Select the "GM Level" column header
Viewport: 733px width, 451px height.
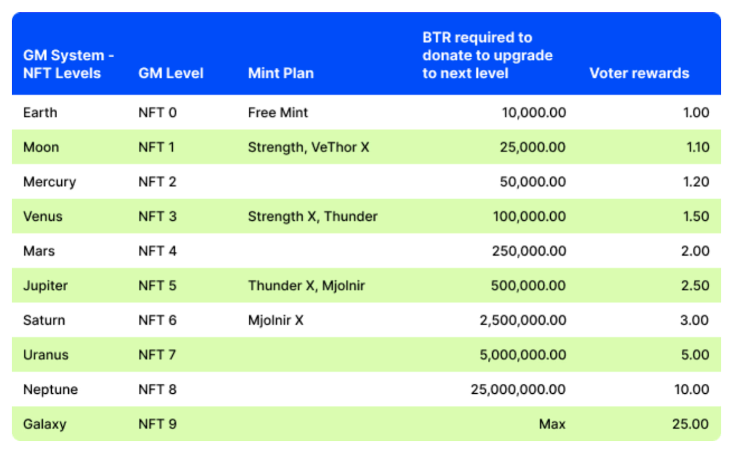click(x=171, y=73)
